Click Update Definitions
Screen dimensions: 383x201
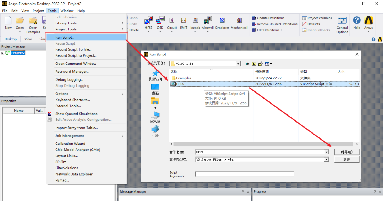click(x=268, y=18)
